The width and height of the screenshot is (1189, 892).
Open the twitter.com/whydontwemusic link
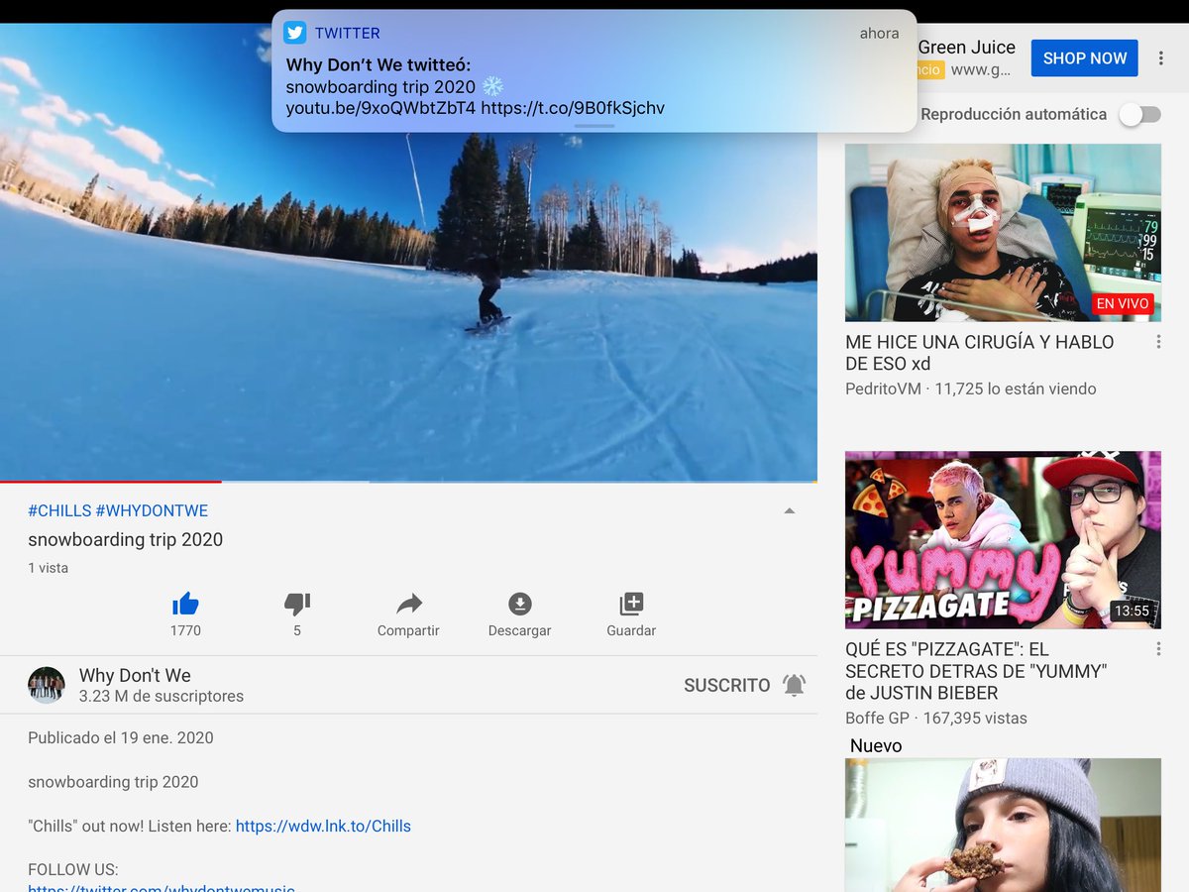(162, 888)
